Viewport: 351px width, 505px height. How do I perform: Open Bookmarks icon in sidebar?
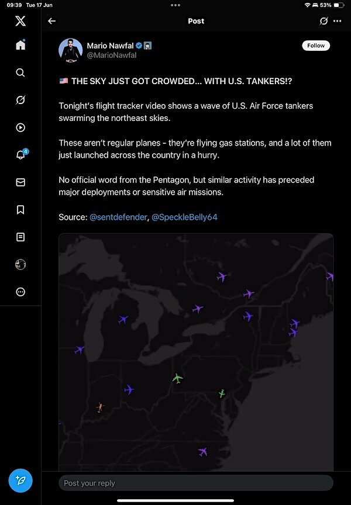point(20,210)
